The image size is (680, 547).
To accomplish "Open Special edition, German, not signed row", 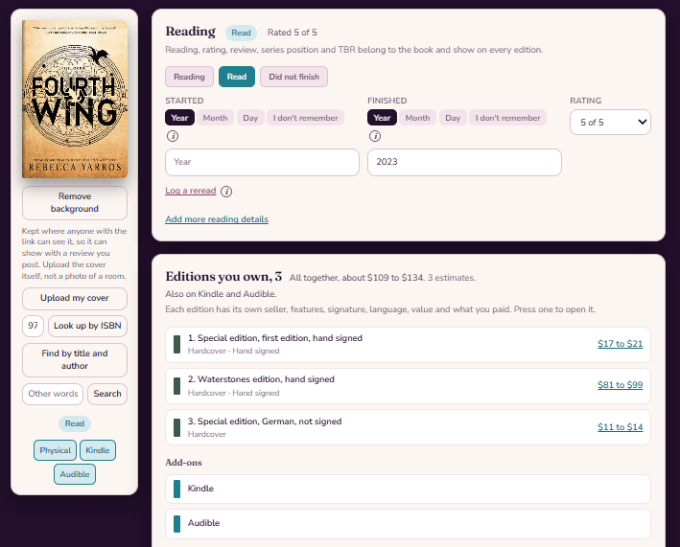I will pyautogui.click(x=408, y=427).
